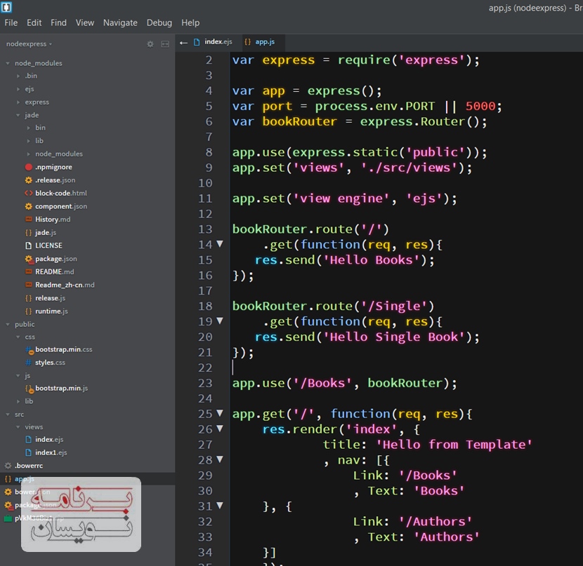The width and height of the screenshot is (583, 566).
Task: Fold the render object at line 26
Action: click(x=220, y=429)
